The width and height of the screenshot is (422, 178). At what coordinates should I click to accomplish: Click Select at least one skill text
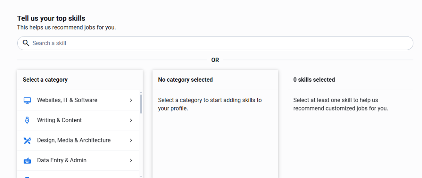pos(341,104)
